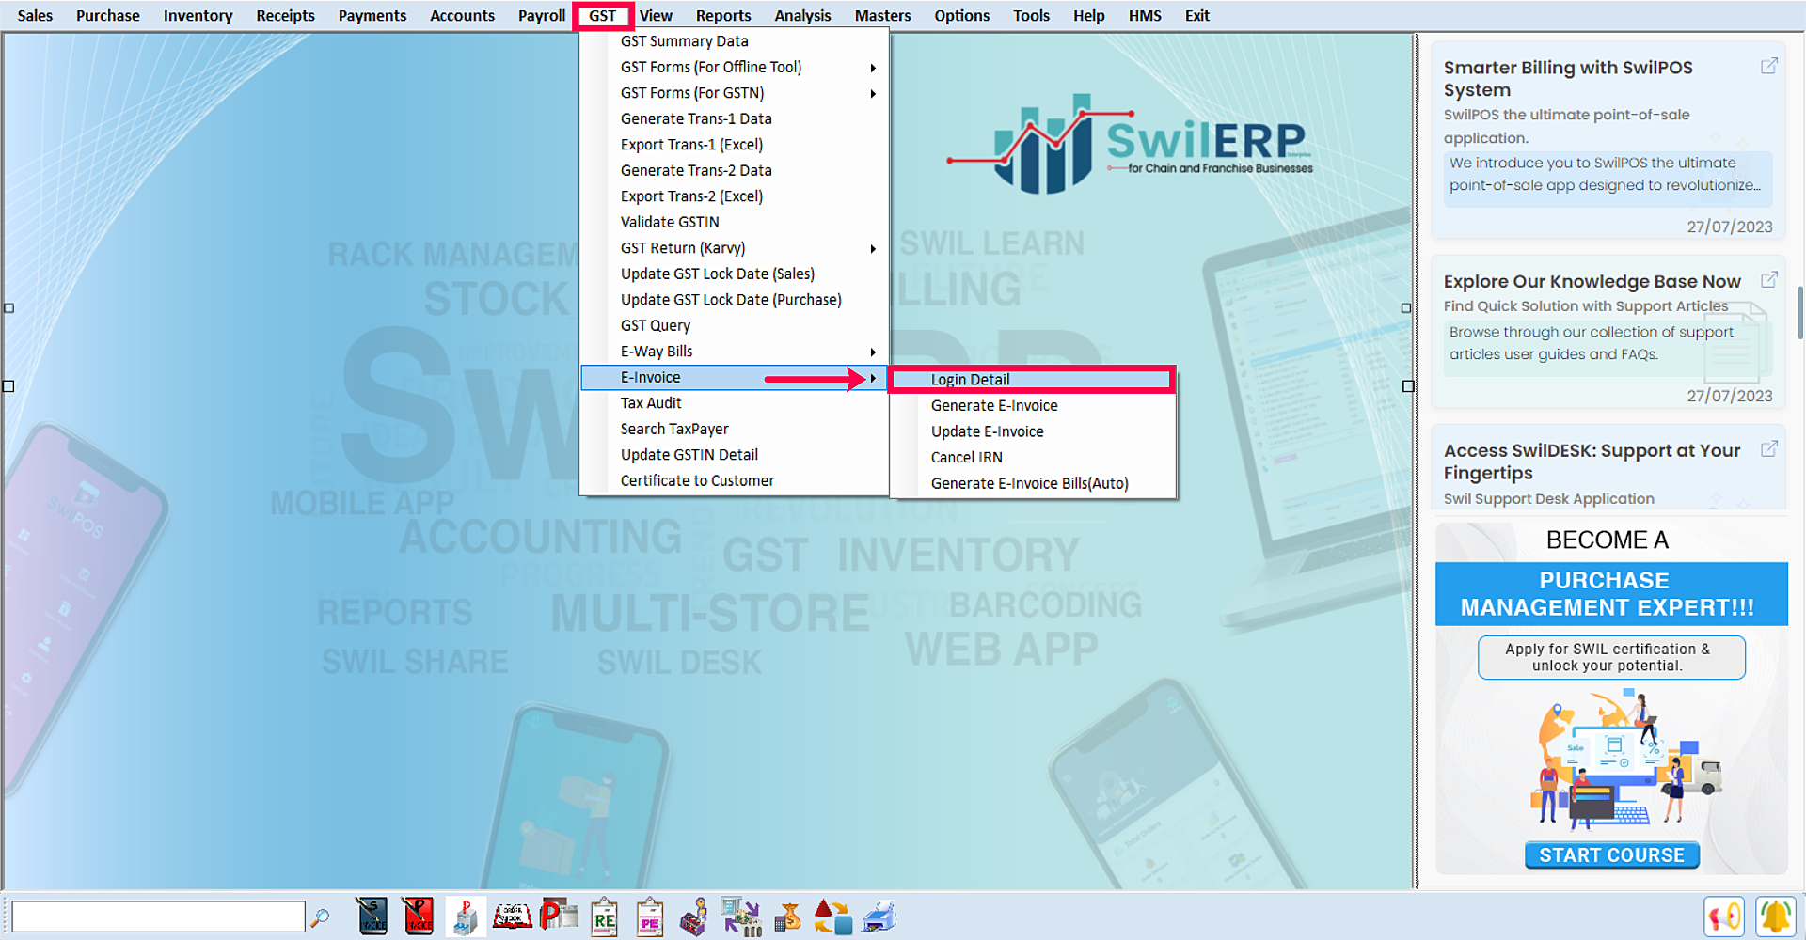Click the printer icon in bottom toolbar
The image size is (1806, 940).
click(879, 916)
